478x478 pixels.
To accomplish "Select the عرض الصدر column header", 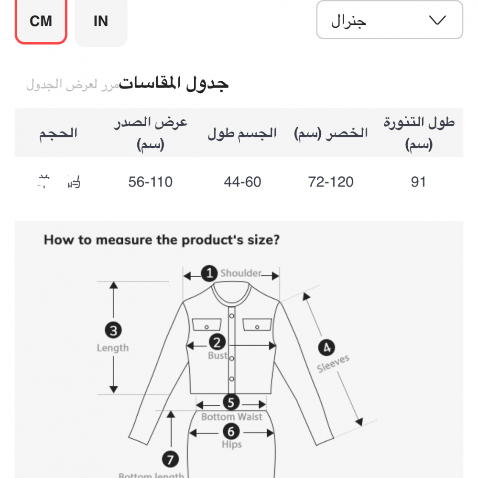I will 151,133.
